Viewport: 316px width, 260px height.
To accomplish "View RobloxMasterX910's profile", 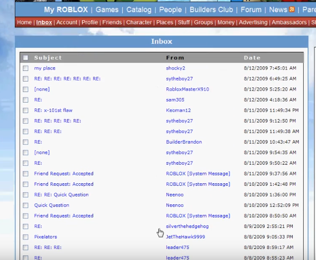I will [187, 89].
